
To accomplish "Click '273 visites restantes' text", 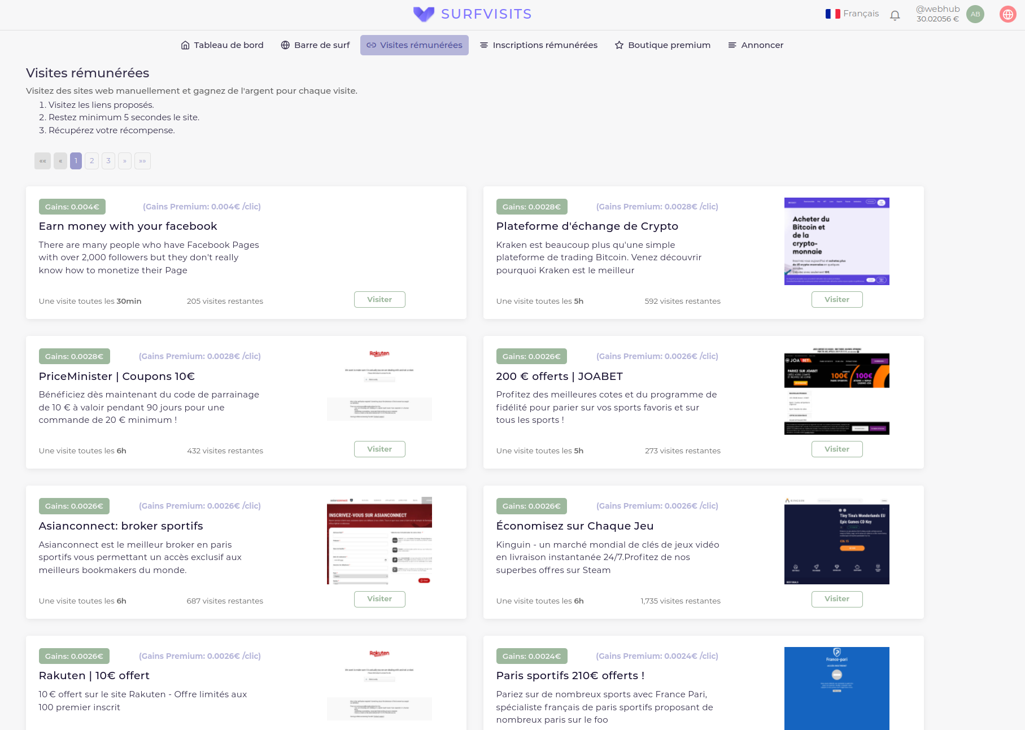I will (683, 451).
